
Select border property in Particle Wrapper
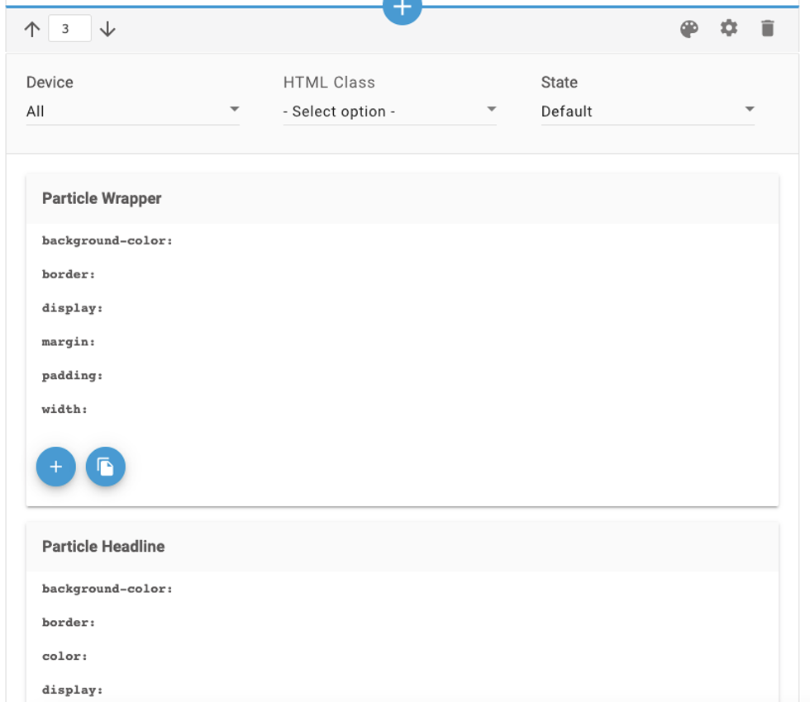(69, 274)
